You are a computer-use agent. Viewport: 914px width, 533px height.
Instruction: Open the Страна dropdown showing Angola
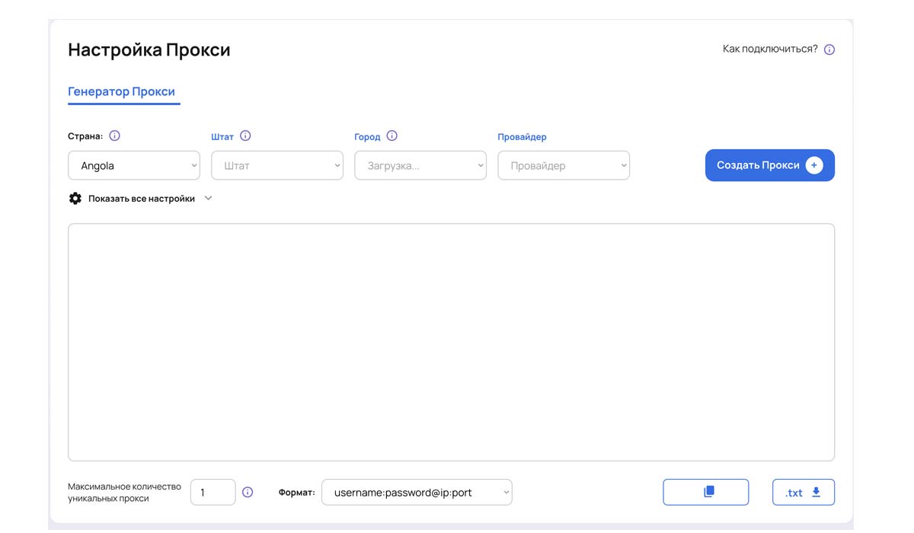pos(134,165)
